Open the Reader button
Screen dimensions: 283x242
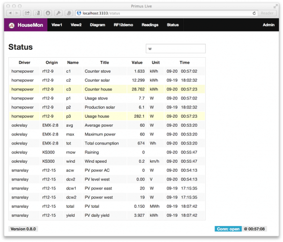tap(267, 13)
